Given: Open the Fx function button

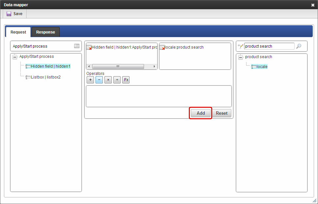Looking at the screenshot, I should pos(126,80).
